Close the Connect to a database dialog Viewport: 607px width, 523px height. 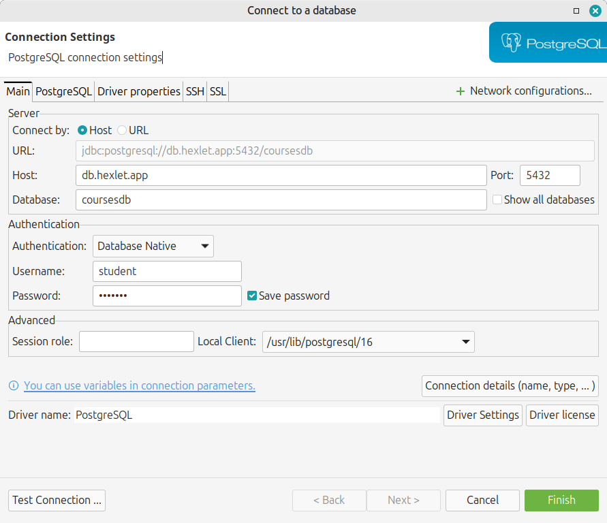595,10
